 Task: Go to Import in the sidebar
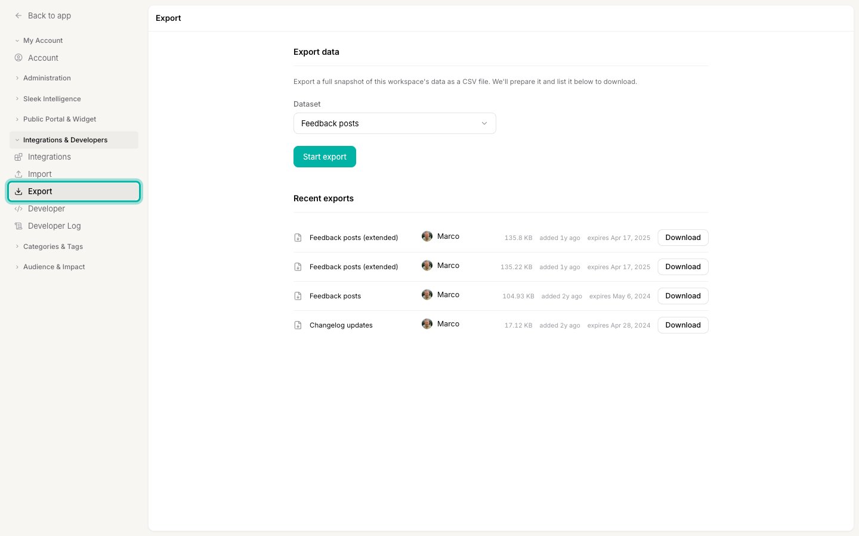pyautogui.click(x=74, y=174)
